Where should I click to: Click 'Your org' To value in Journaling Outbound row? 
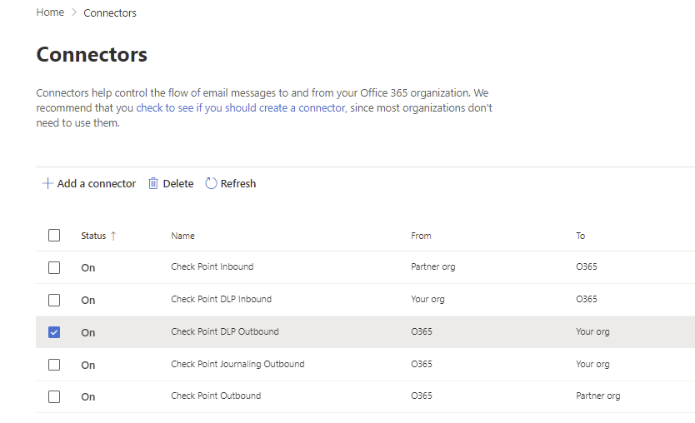[592, 364]
